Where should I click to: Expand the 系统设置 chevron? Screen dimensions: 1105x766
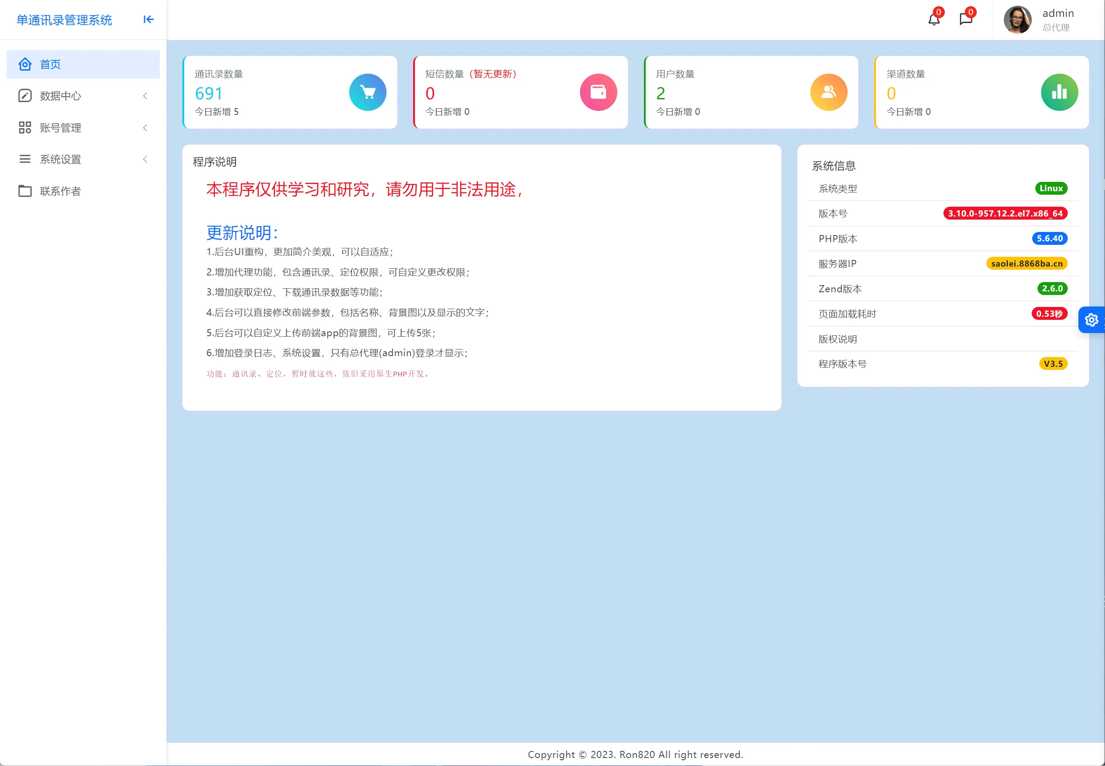click(x=145, y=159)
